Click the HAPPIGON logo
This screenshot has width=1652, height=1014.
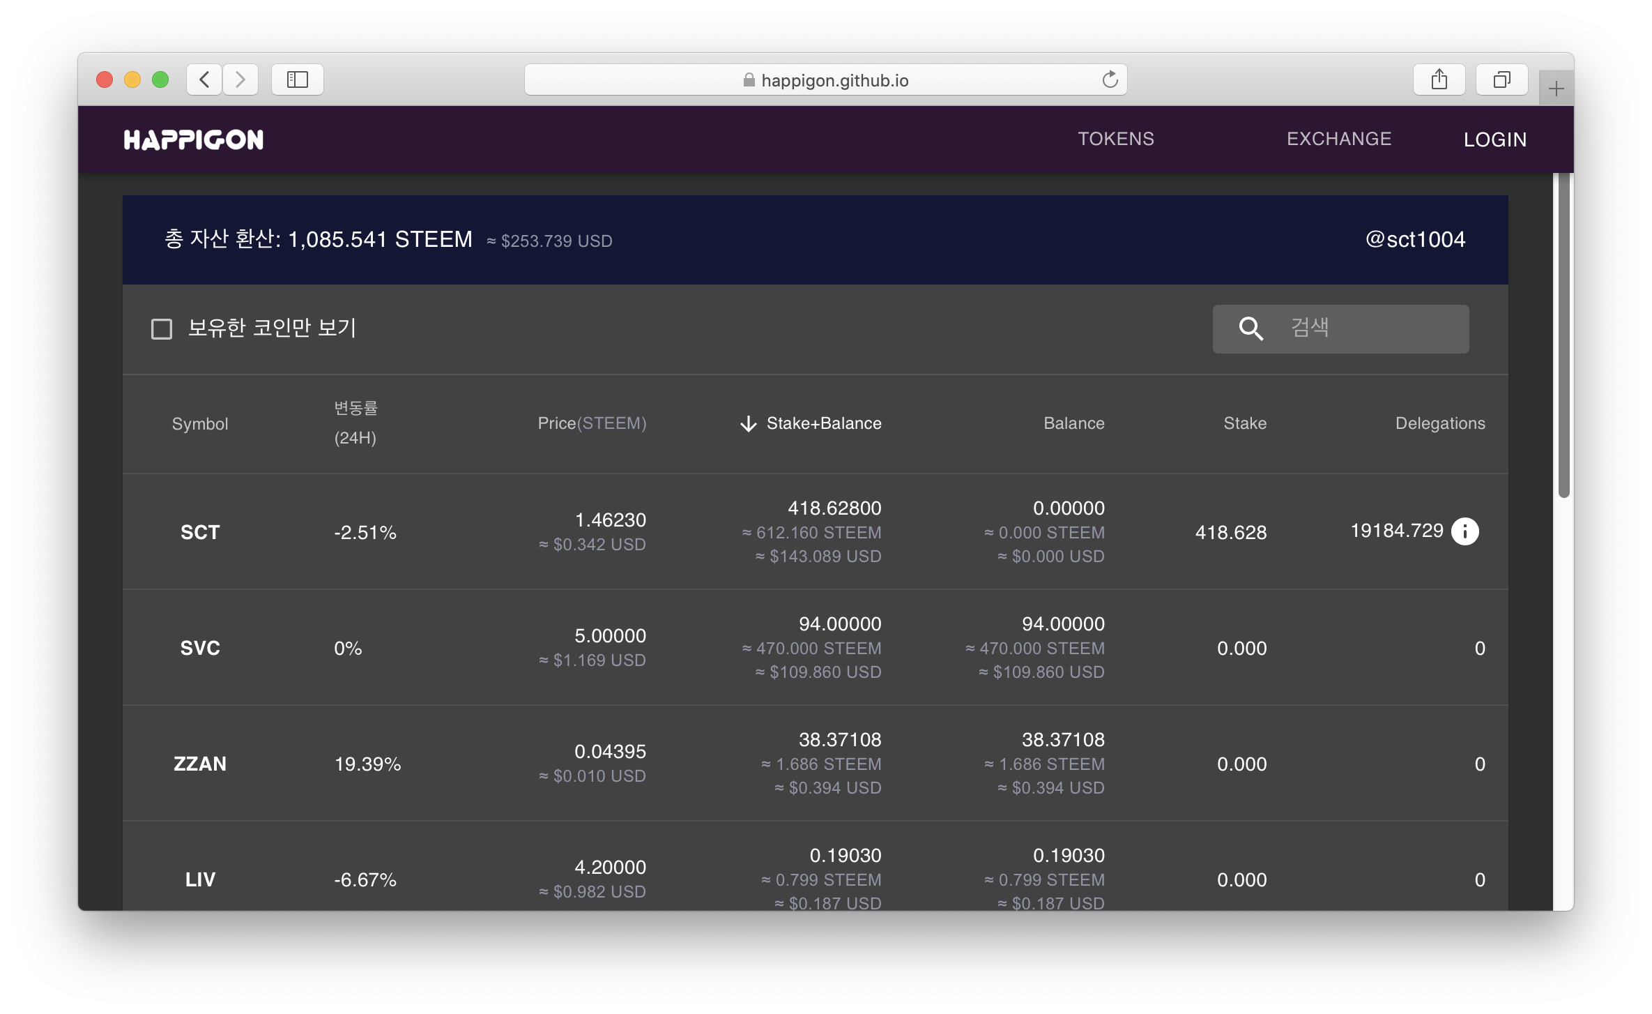pos(194,139)
